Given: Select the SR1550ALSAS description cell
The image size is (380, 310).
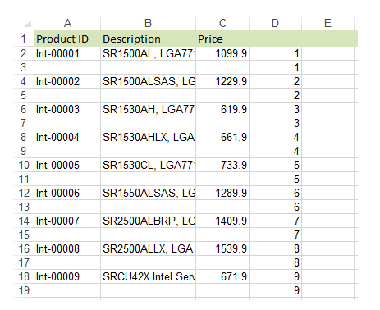Looking at the screenshot, I should tap(148, 193).
